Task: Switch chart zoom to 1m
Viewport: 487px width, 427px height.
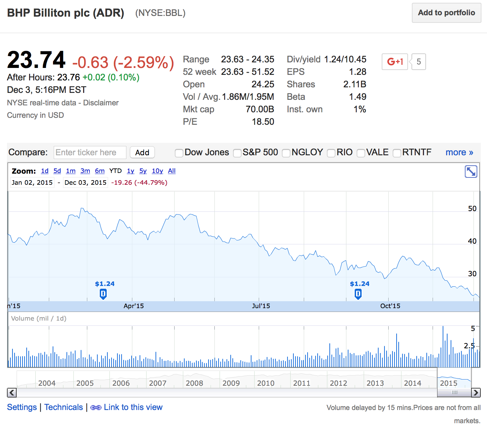Action: (x=71, y=171)
